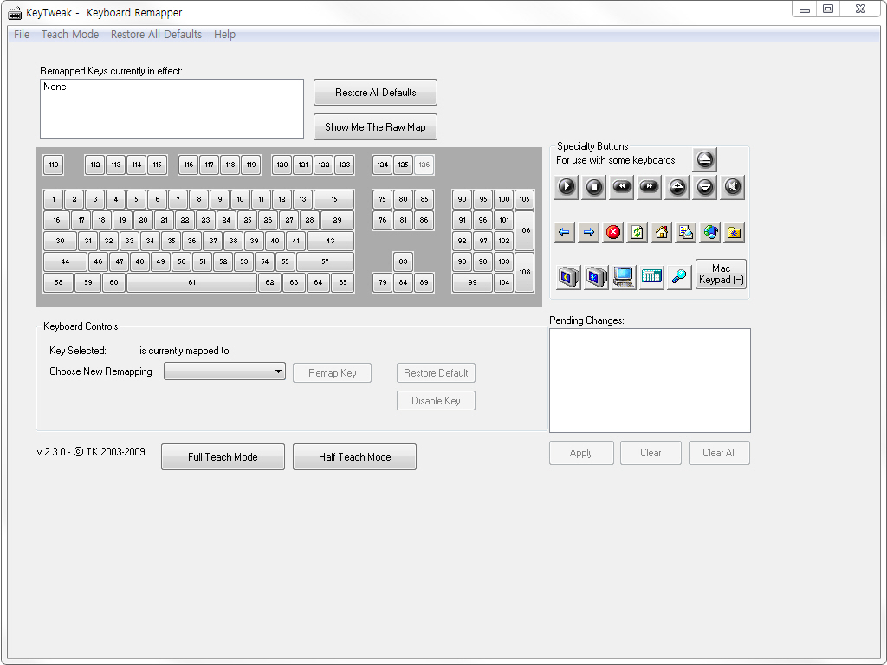Click the Sleep moon monitor icon
887x665 pixels.
click(567, 276)
